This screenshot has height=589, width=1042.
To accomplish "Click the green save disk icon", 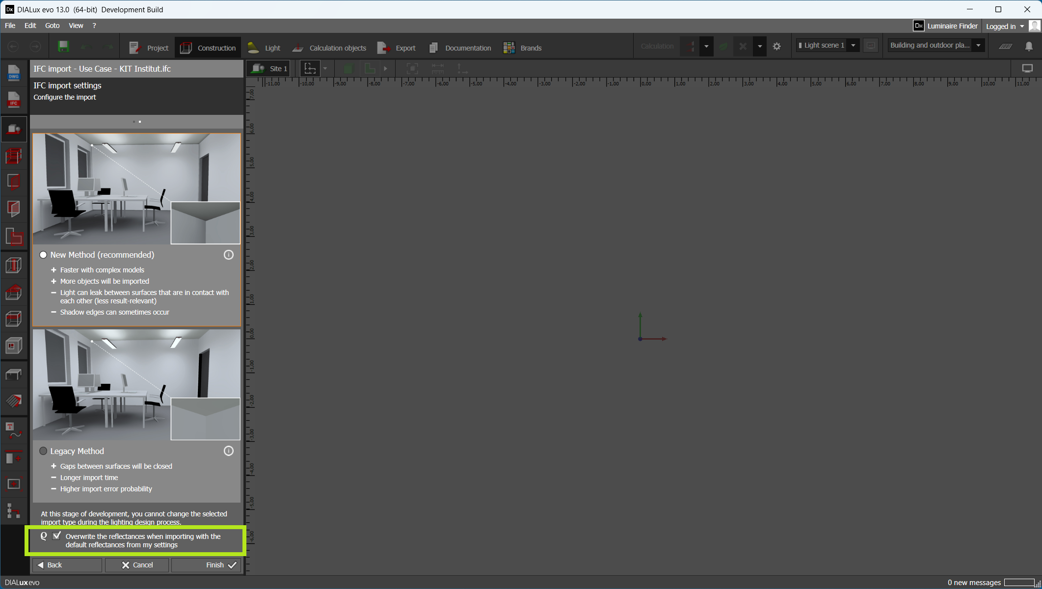I will [x=63, y=47].
